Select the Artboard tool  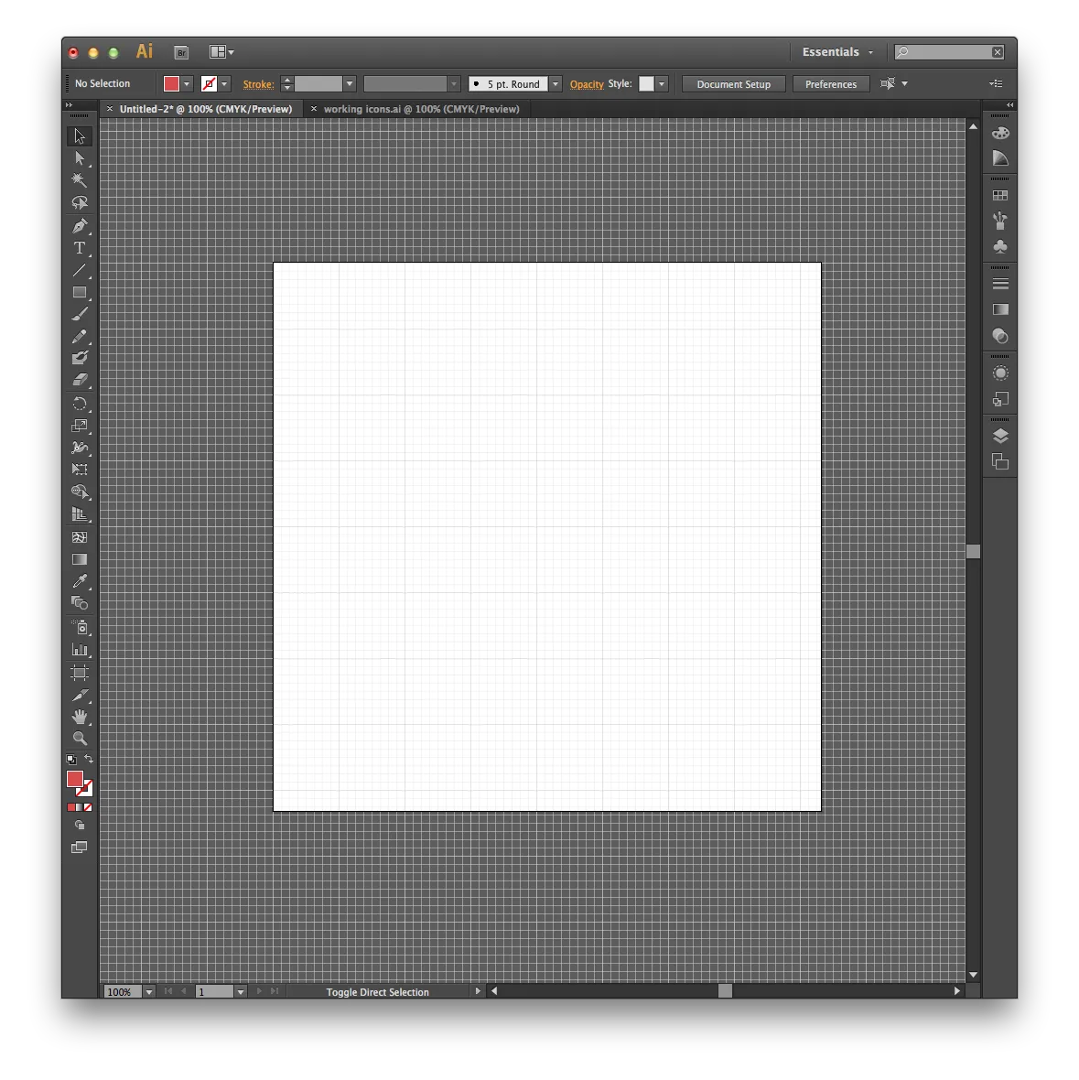(x=80, y=672)
